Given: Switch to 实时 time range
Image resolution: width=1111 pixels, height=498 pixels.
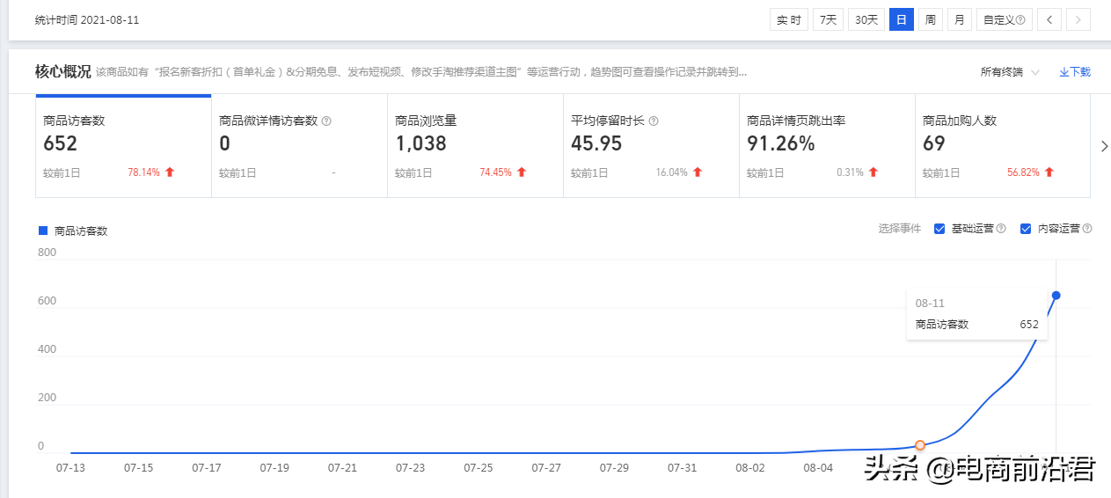Looking at the screenshot, I should (x=789, y=19).
